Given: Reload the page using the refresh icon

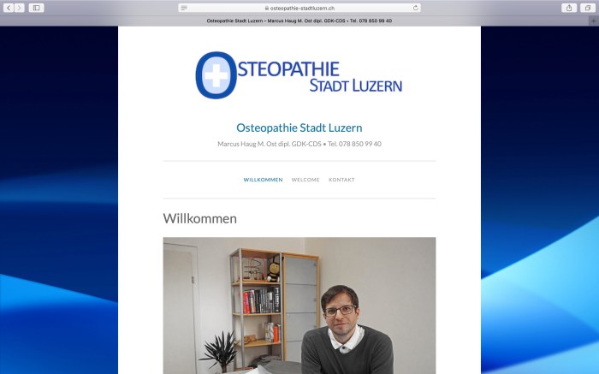Looking at the screenshot, I should 416,8.
